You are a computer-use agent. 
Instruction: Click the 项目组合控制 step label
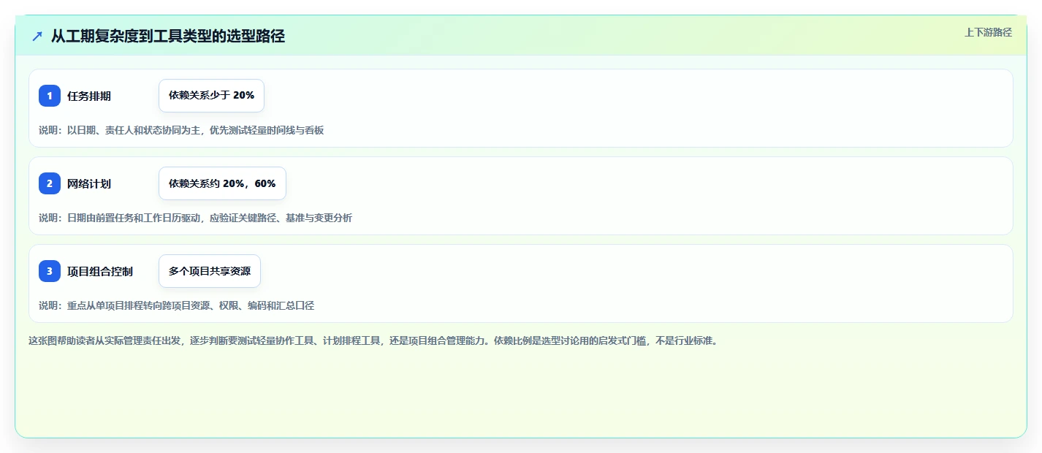click(x=100, y=271)
